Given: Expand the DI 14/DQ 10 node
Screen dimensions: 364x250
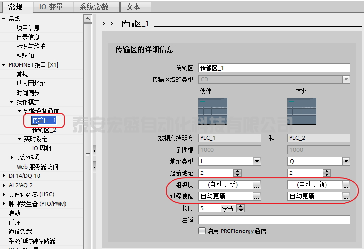Looking at the screenshot, I should pyautogui.click(x=4, y=176).
